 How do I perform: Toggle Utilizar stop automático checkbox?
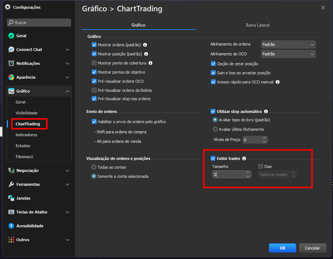[x=213, y=111]
